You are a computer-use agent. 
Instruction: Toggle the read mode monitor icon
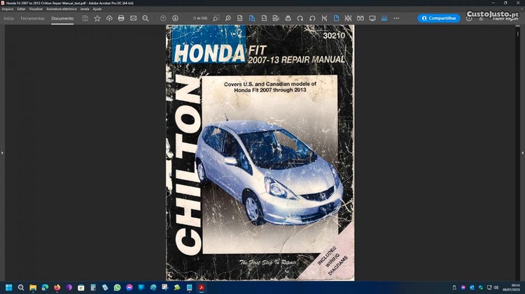372,18
